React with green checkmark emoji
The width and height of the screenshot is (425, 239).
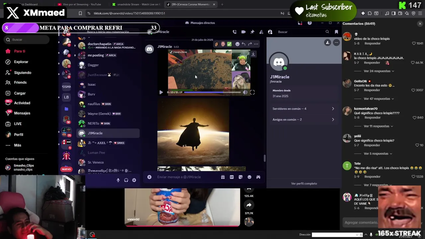coord(229,44)
